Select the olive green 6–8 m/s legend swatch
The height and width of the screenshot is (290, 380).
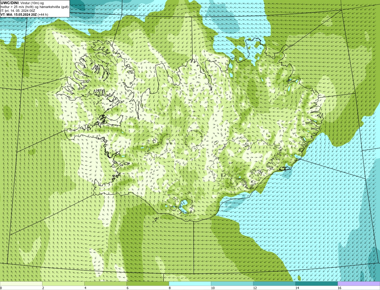click(x=148, y=283)
